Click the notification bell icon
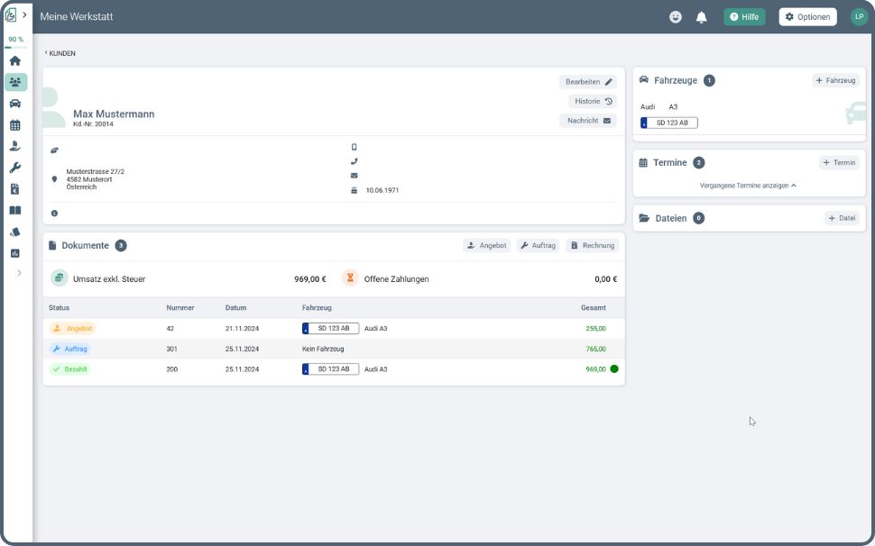This screenshot has width=875, height=546. [x=701, y=17]
